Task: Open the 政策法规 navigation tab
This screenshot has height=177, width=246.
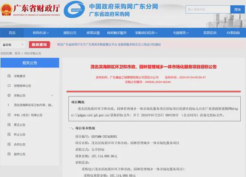Action: [x=93, y=33]
